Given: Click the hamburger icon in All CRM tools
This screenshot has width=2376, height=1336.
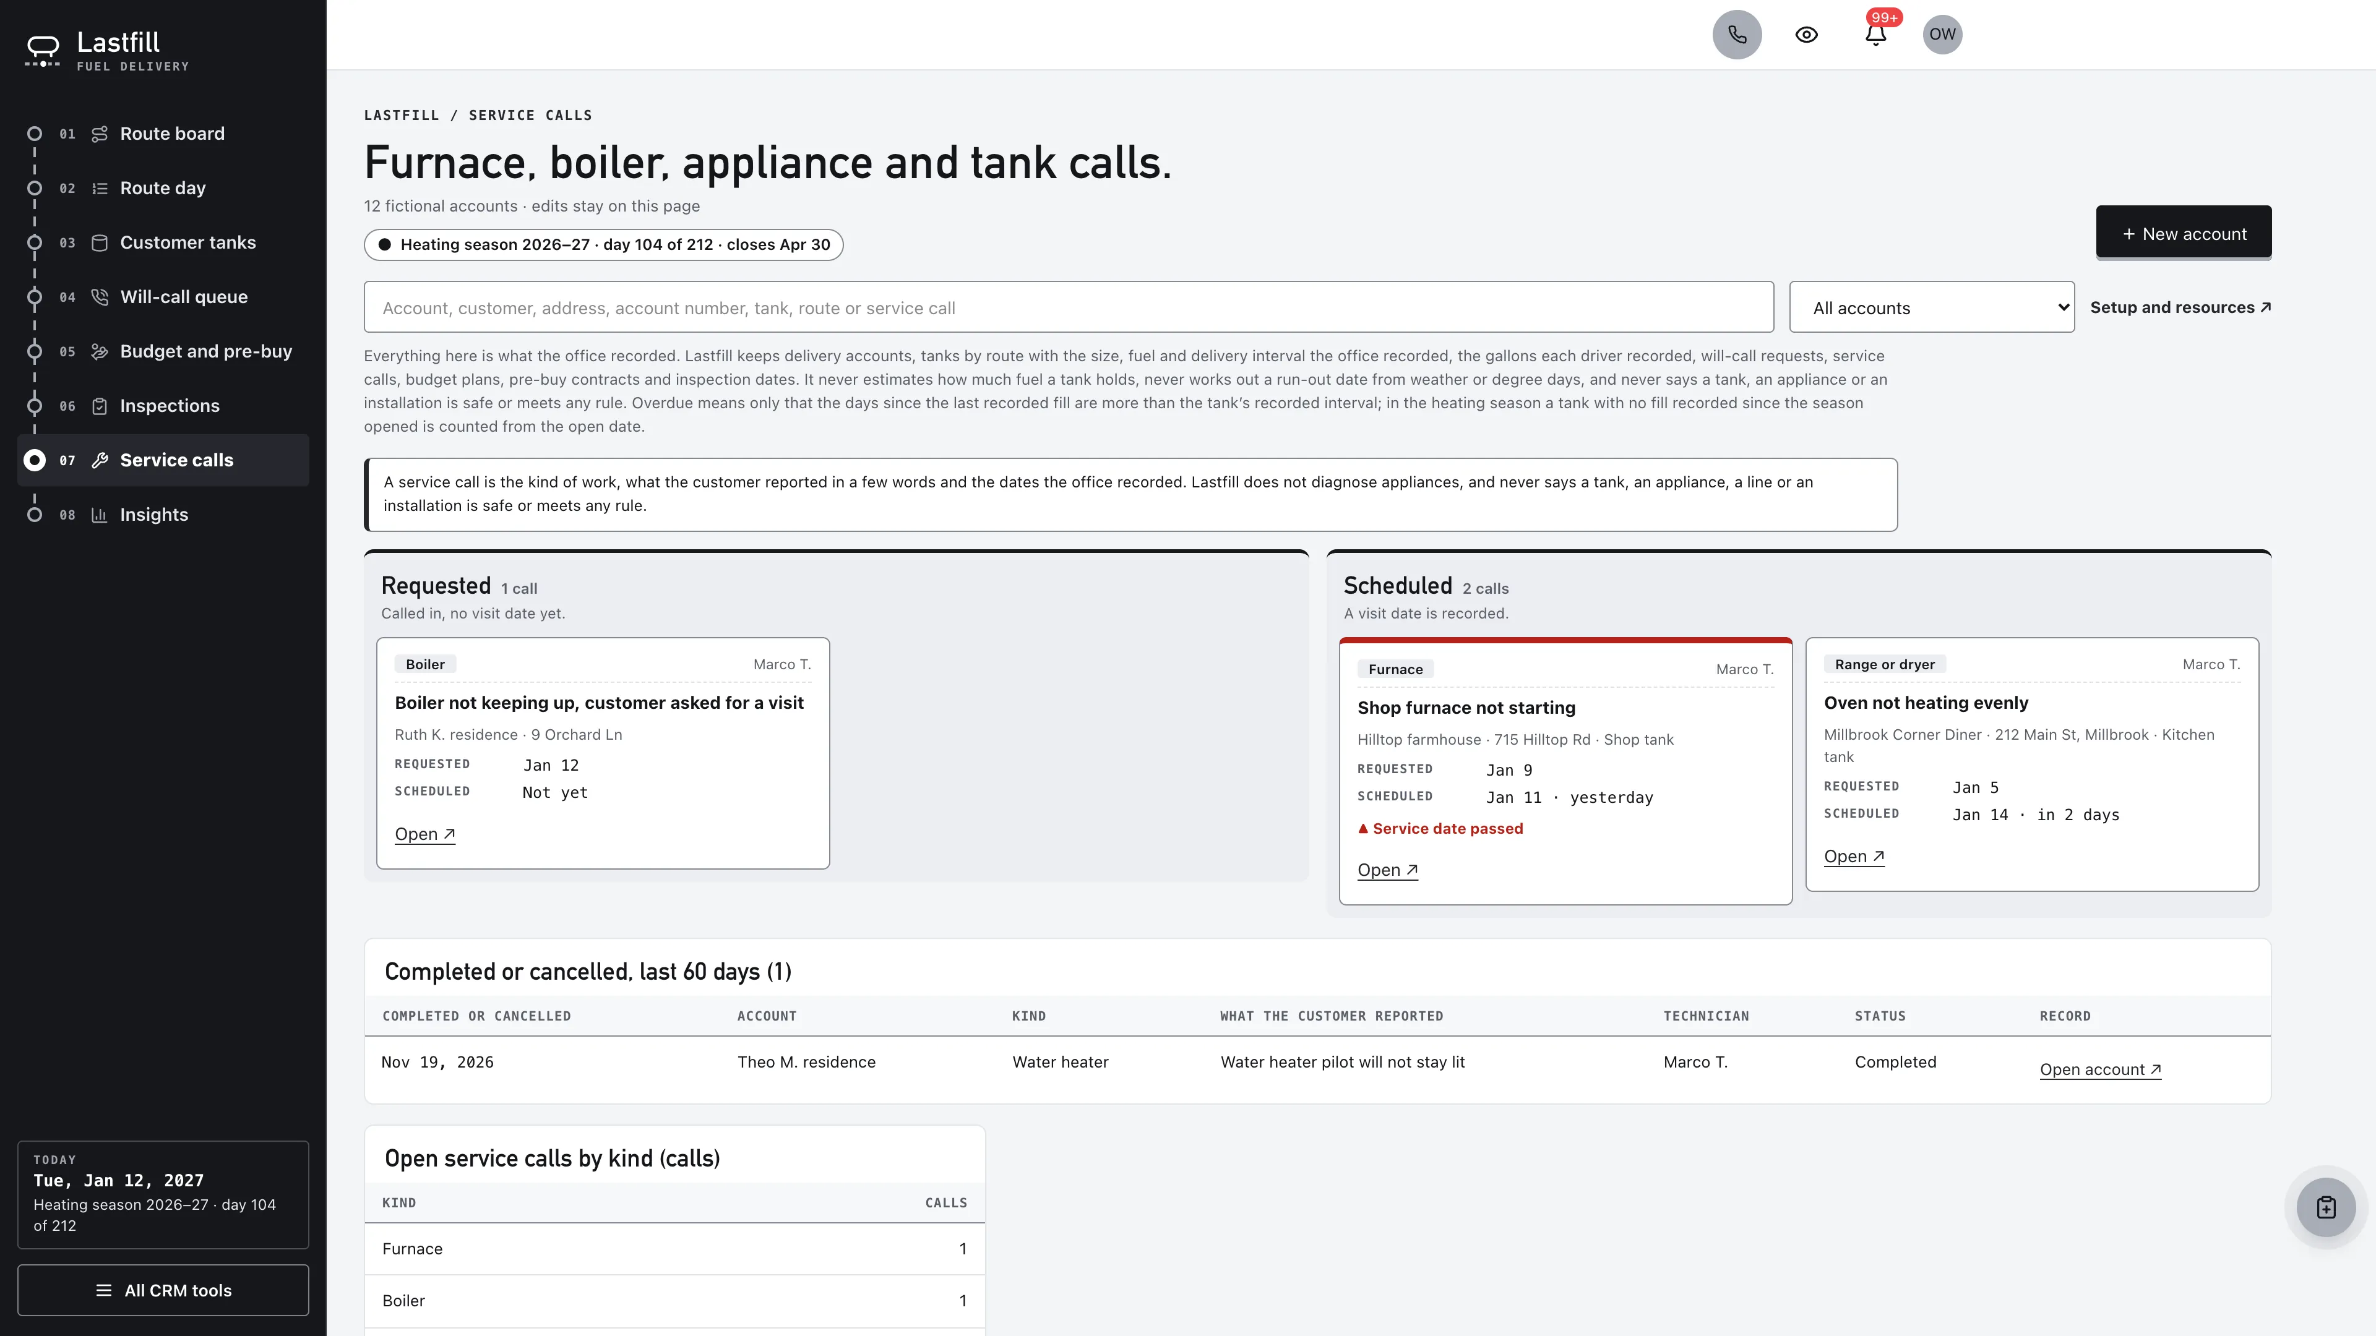Looking at the screenshot, I should [x=103, y=1290].
